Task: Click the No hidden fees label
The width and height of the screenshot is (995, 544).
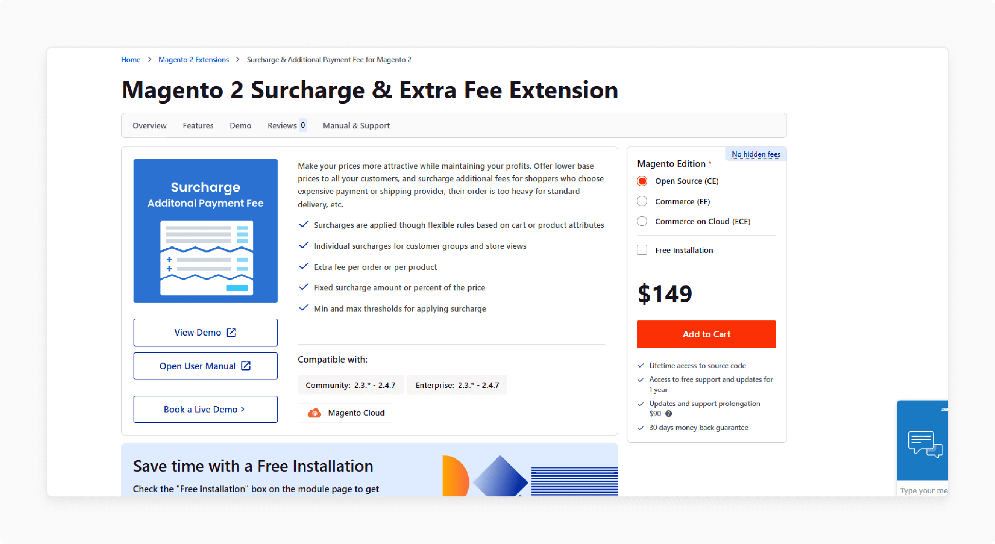Action: pyautogui.click(x=756, y=154)
